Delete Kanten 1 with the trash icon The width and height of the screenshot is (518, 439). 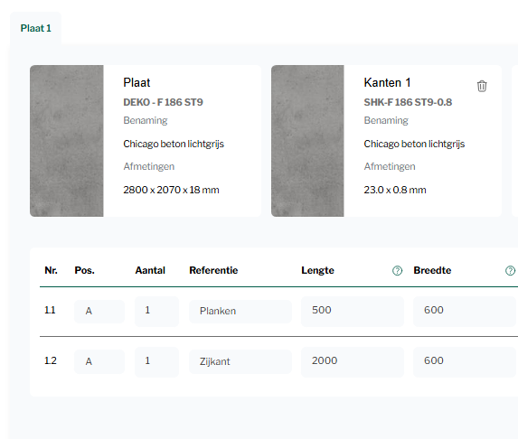click(482, 86)
